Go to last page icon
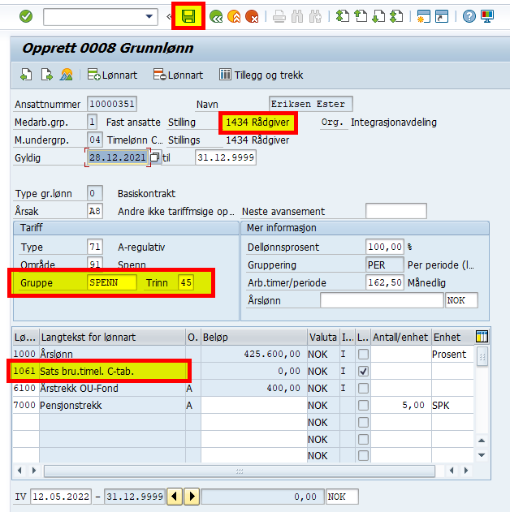The width and height of the screenshot is (510, 512). (x=396, y=16)
